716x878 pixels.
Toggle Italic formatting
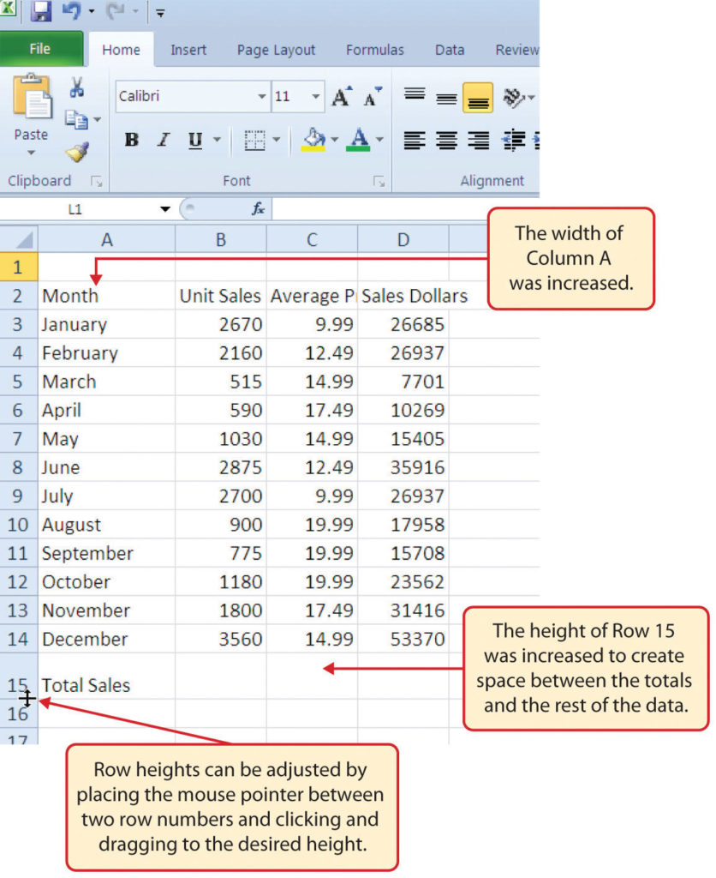tap(164, 140)
